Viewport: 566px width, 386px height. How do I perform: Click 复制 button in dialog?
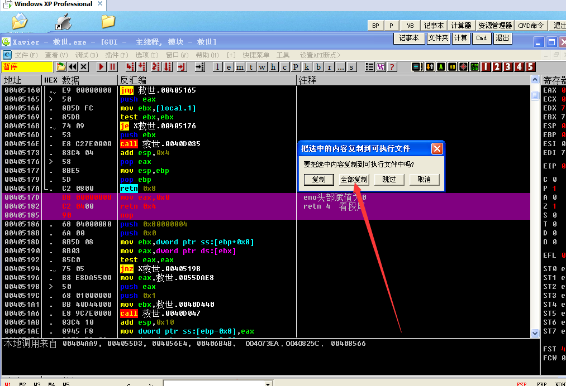(x=318, y=180)
